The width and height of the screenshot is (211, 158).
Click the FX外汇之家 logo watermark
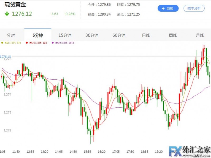tap(189, 150)
